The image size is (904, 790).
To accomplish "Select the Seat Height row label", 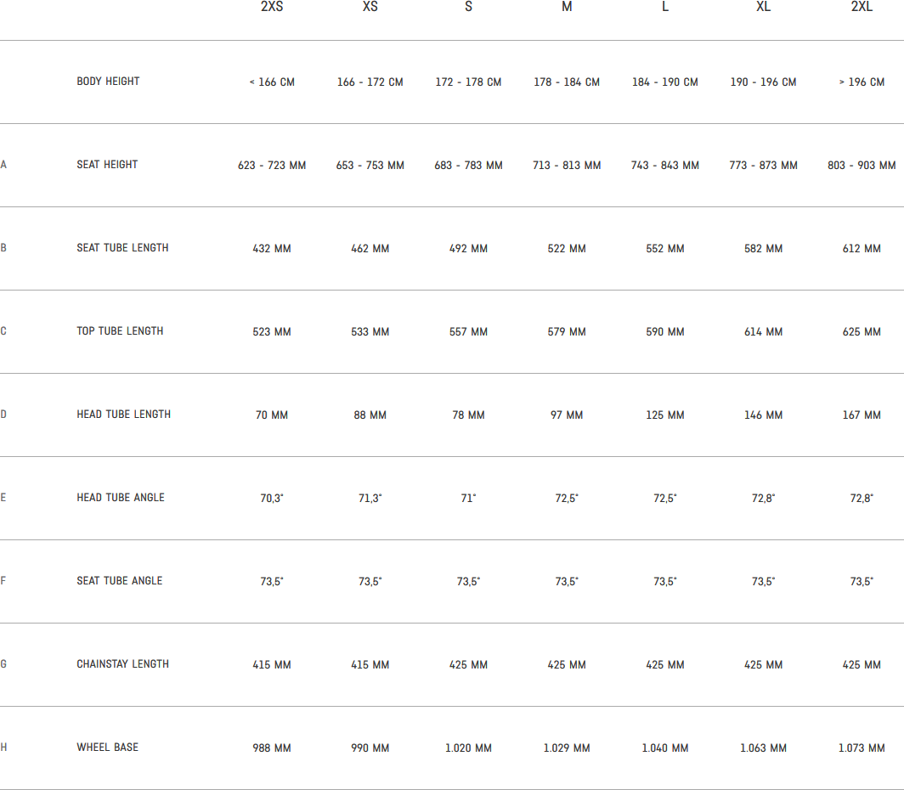I will coord(107,165).
